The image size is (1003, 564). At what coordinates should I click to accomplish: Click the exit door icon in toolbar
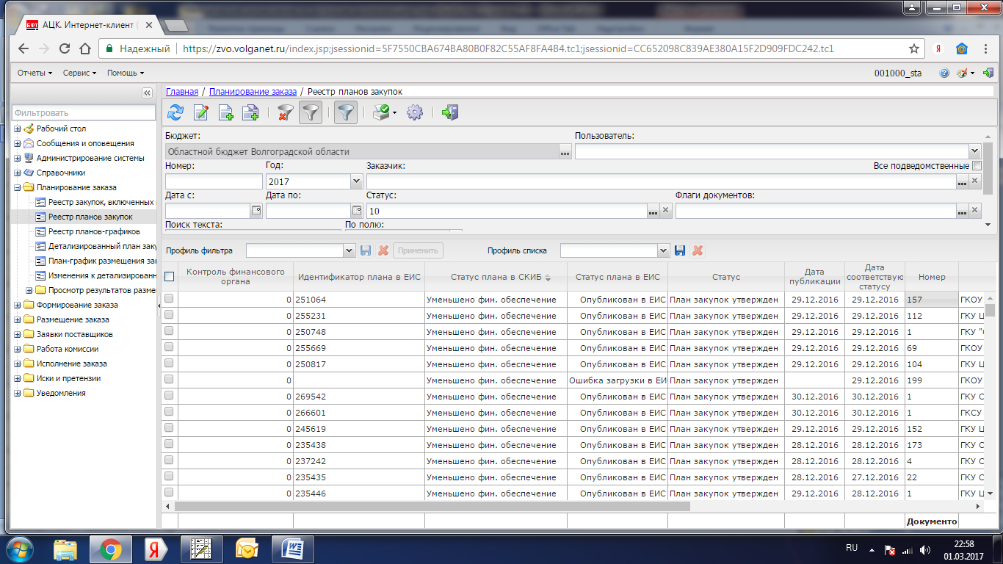tap(450, 112)
